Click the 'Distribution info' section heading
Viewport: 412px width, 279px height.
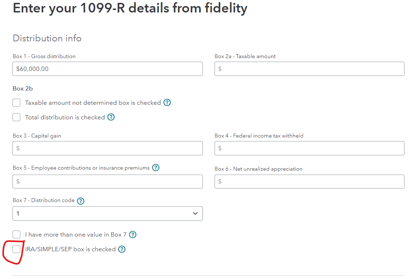(x=47, y=38)
